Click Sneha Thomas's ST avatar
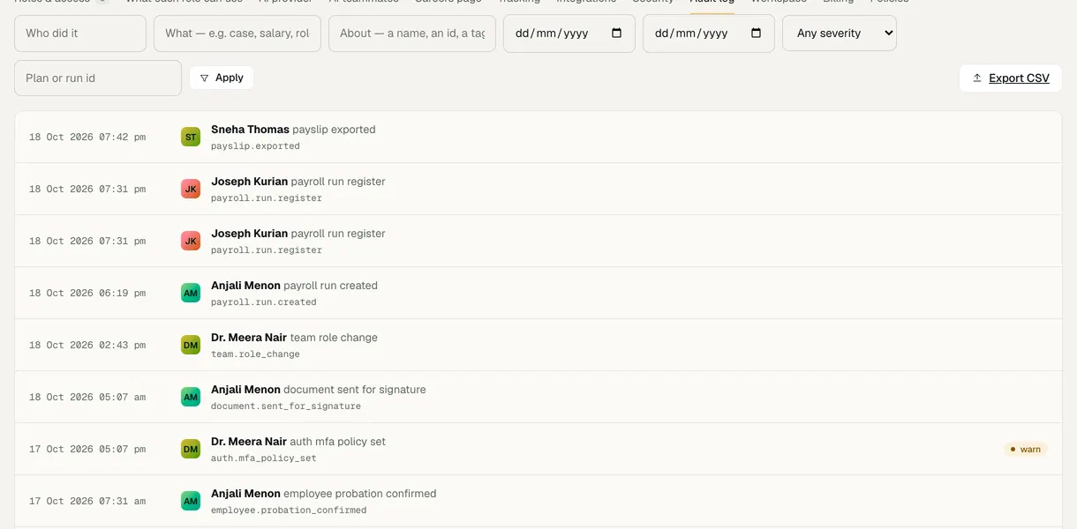 pyautogui.click(x=191, y=137)
